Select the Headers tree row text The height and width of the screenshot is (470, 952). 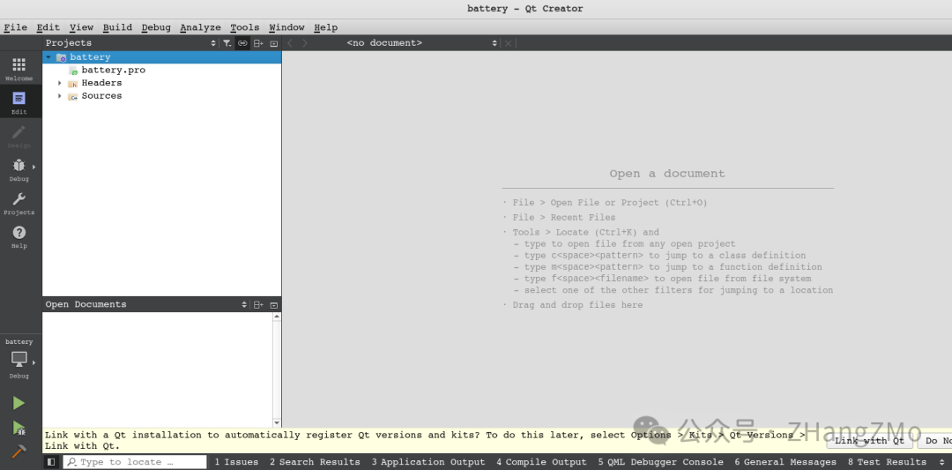(101, 83)
